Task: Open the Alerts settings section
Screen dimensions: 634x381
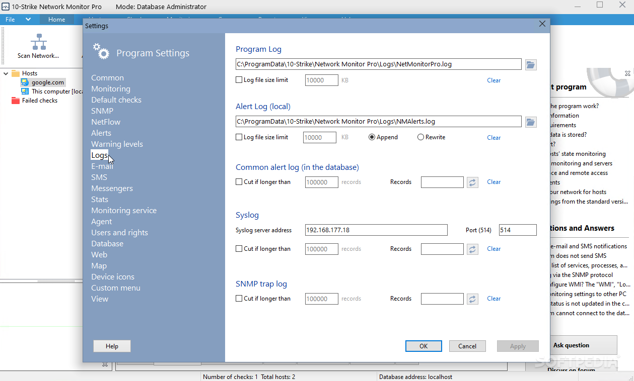Action: pyautogui.click(x=101, y=133)
